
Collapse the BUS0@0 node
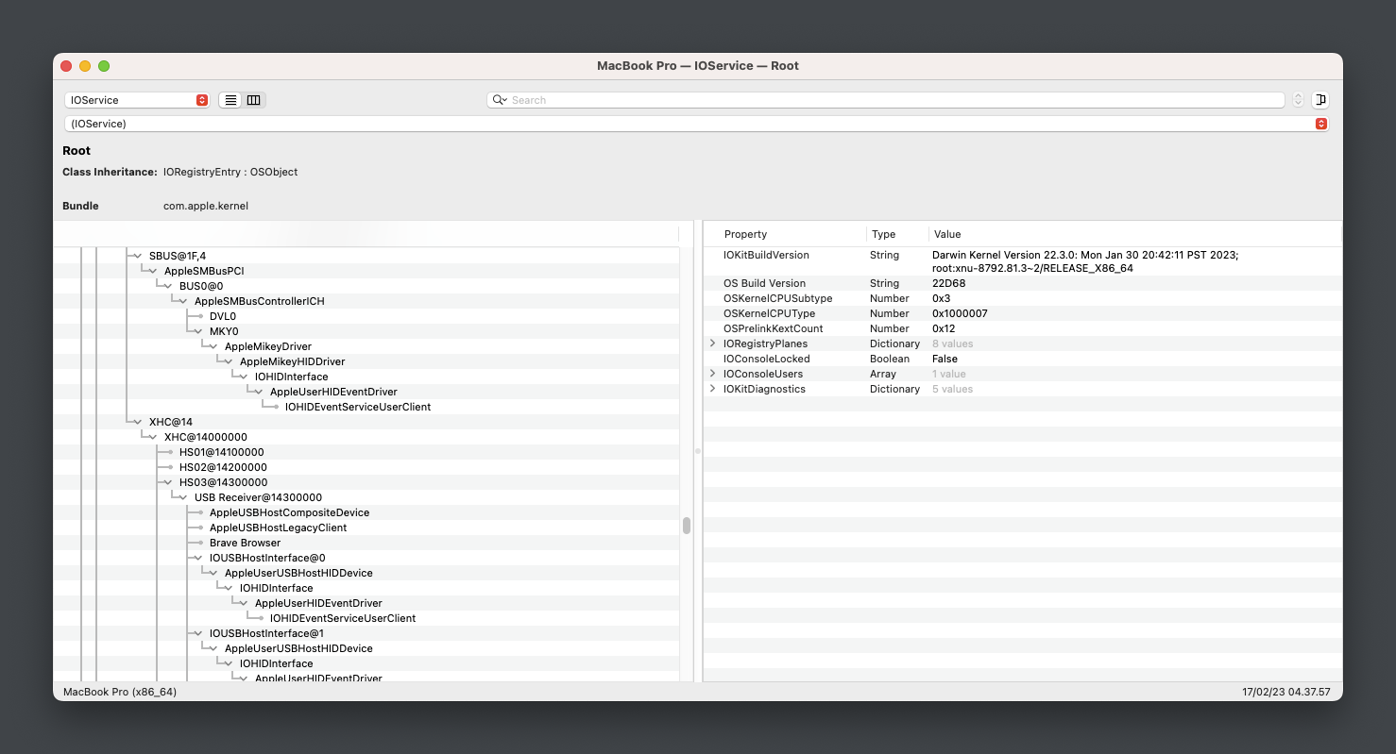click(168, 286)
